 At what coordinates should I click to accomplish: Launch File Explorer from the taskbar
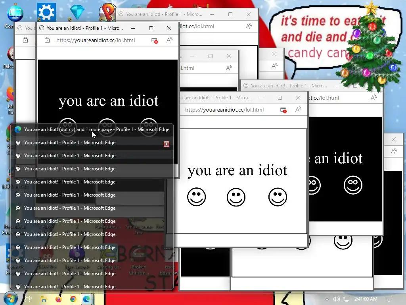[x=44, y=299]
